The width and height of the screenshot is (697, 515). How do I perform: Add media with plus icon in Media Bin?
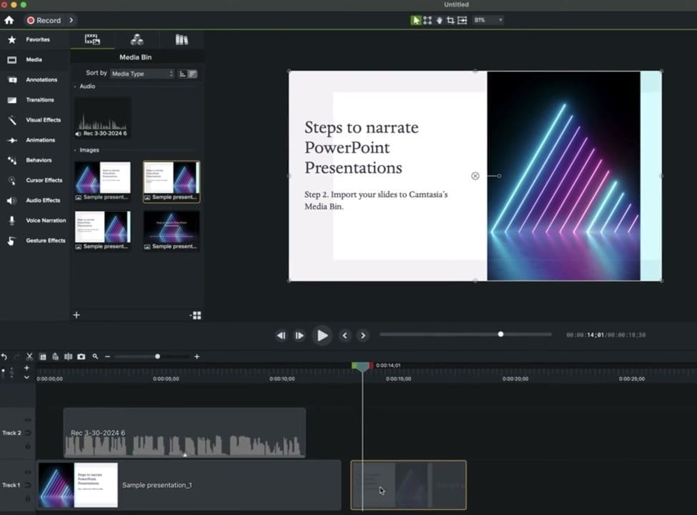tap(76, 315)
